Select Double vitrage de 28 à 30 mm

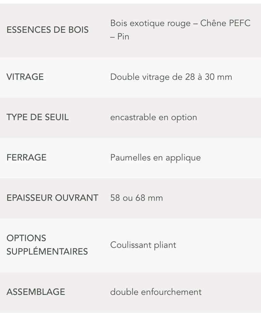171,77
